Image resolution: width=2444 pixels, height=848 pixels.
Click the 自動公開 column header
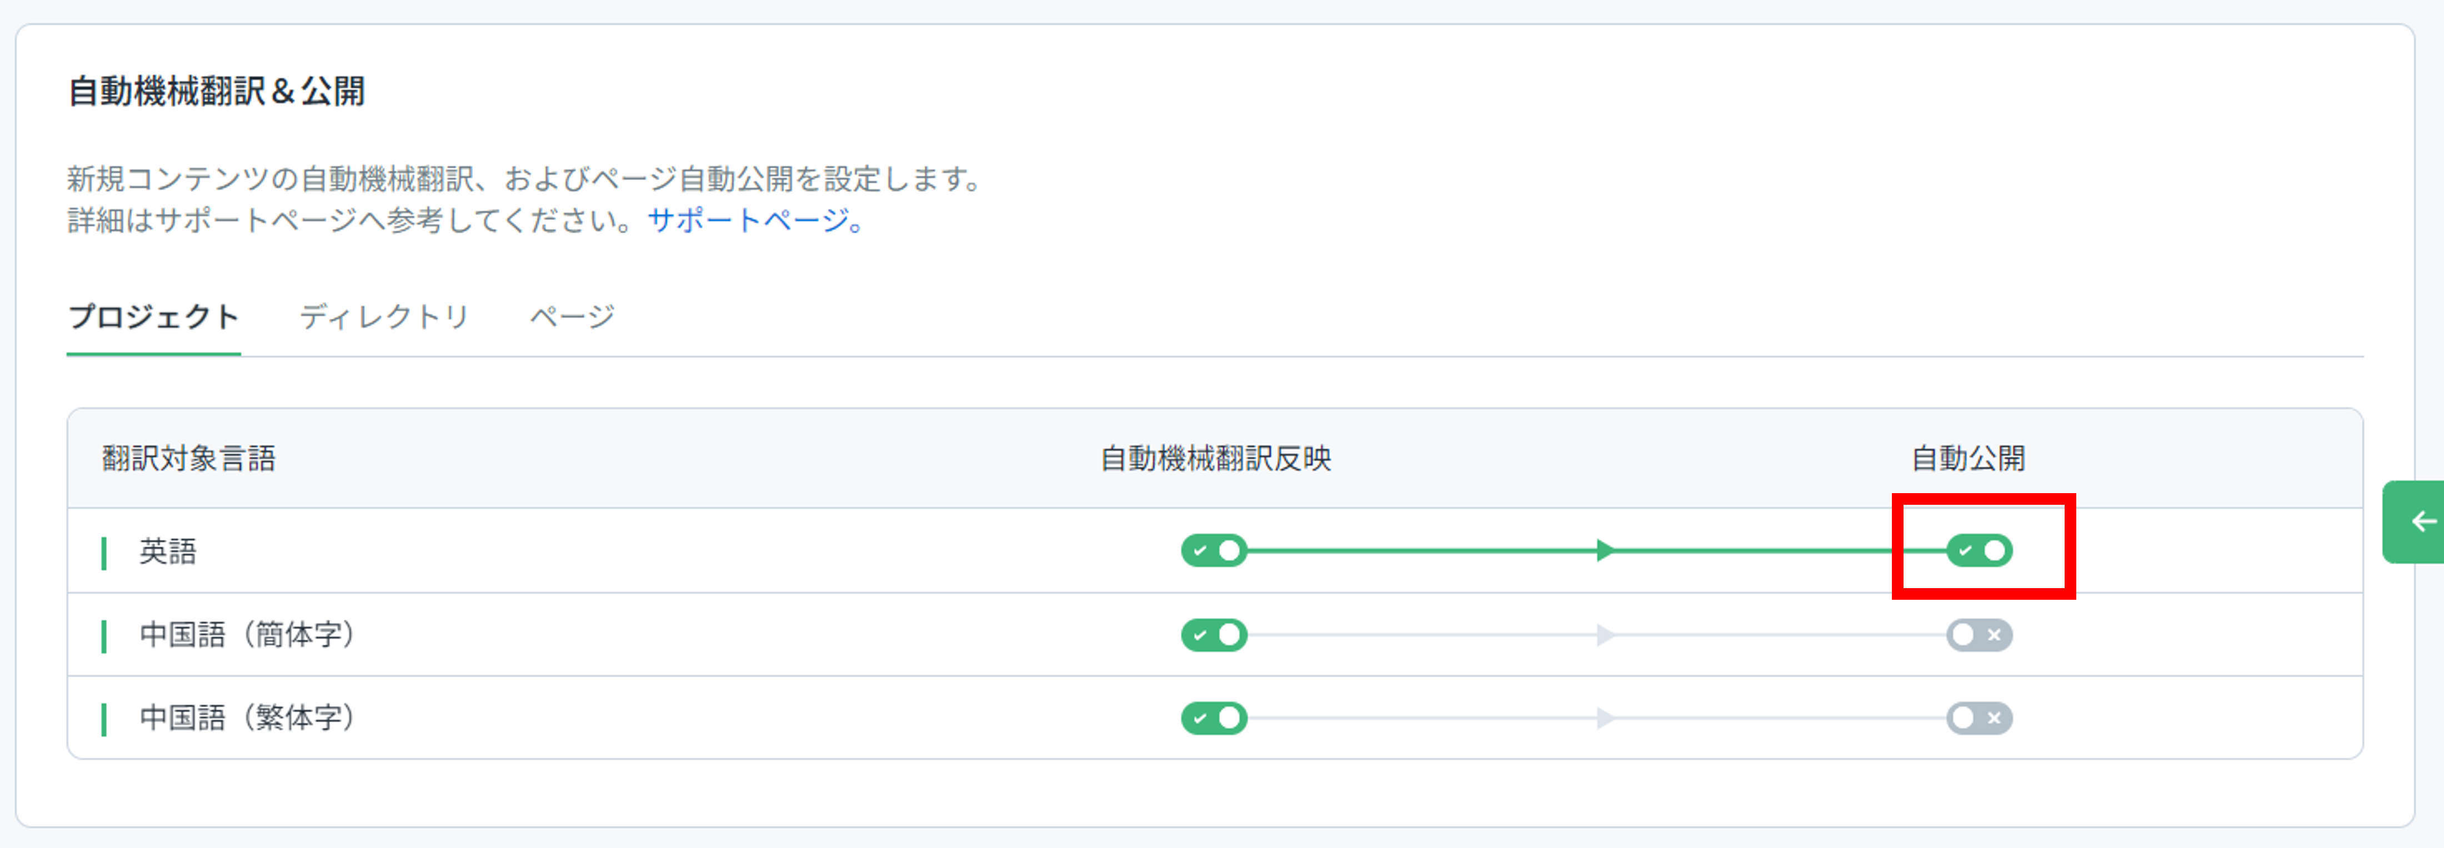(1968, 458)
